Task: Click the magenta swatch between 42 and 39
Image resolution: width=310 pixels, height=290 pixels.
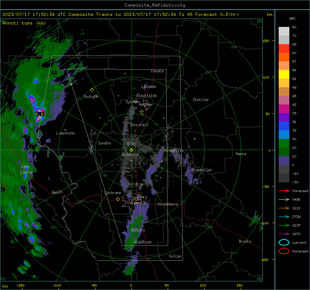Action: pyautogui.click(x=284, y=109)
